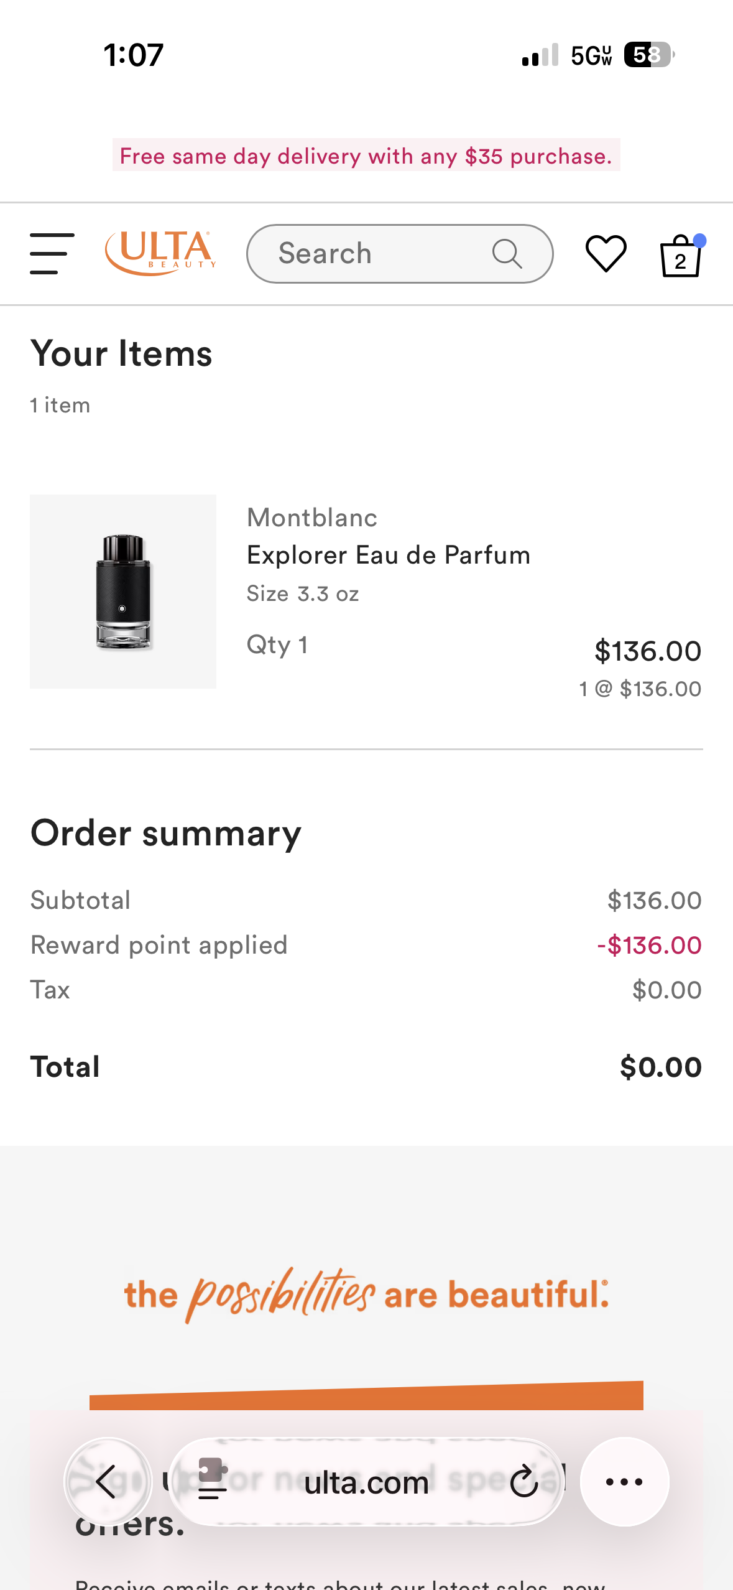Tap the Your Items heading
Screen dimensions: 733x1590
pyautogui.click(x=122, y=354)
